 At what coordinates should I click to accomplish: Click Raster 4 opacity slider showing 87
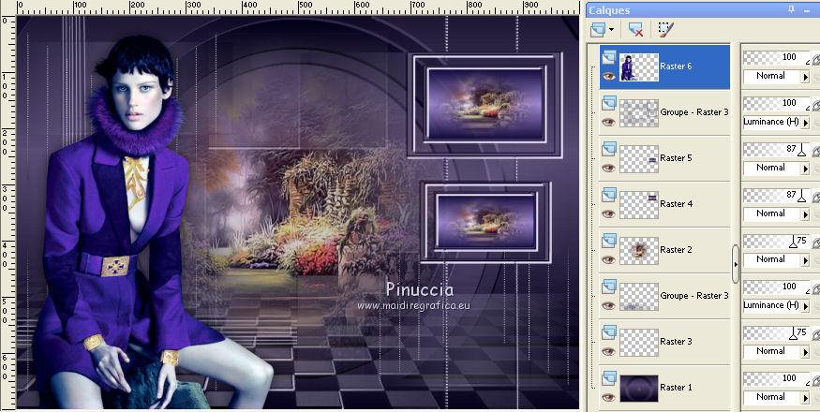coord(777,195)
